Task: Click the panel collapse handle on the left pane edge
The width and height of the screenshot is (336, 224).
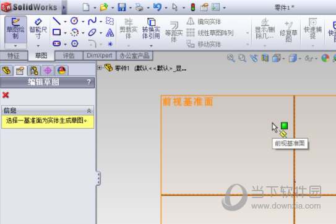Action: coord(98,178)
